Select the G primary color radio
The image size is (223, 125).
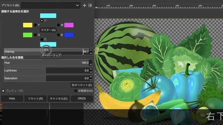point(36,35)
